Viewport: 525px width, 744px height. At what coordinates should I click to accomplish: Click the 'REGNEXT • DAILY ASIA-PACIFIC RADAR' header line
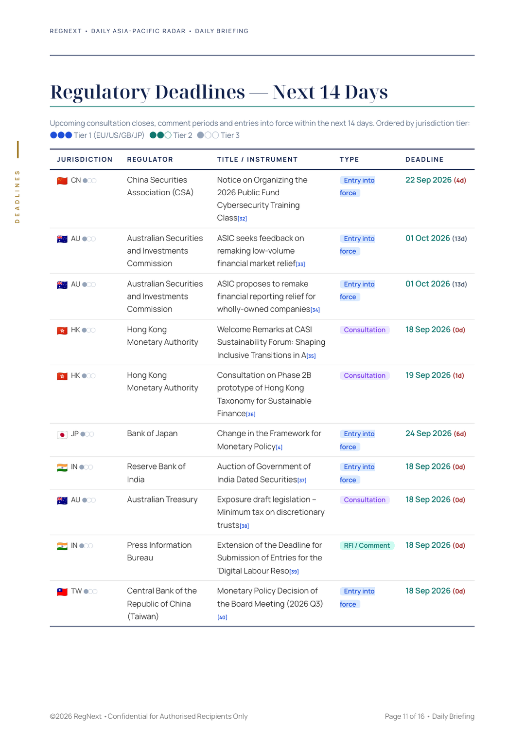[149, 31]
